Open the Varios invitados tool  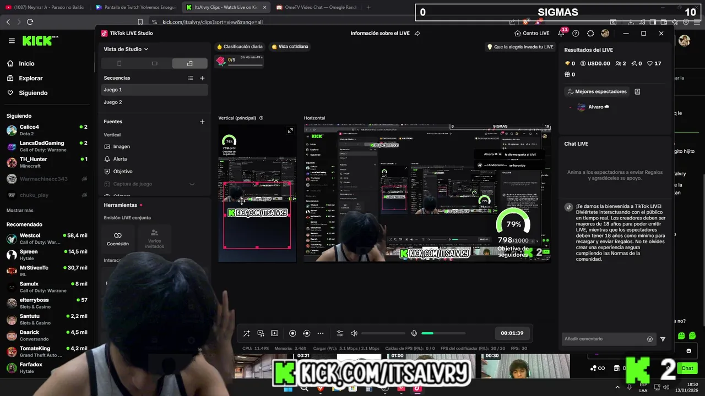[154, 239]
